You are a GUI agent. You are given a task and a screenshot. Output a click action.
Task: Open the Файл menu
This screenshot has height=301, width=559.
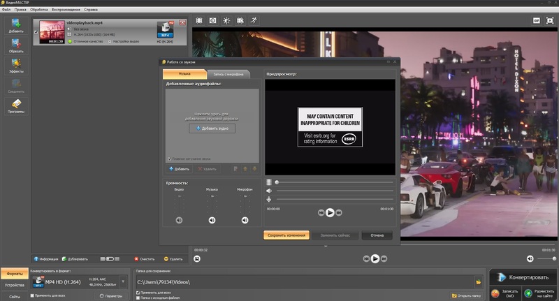tap(6, 10)
